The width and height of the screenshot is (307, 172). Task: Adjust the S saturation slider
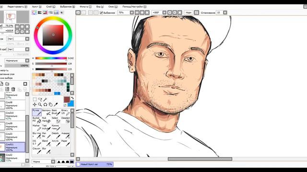tap(51, 64)
